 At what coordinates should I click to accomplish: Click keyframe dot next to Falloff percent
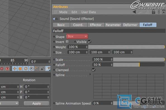click(54, 65)
